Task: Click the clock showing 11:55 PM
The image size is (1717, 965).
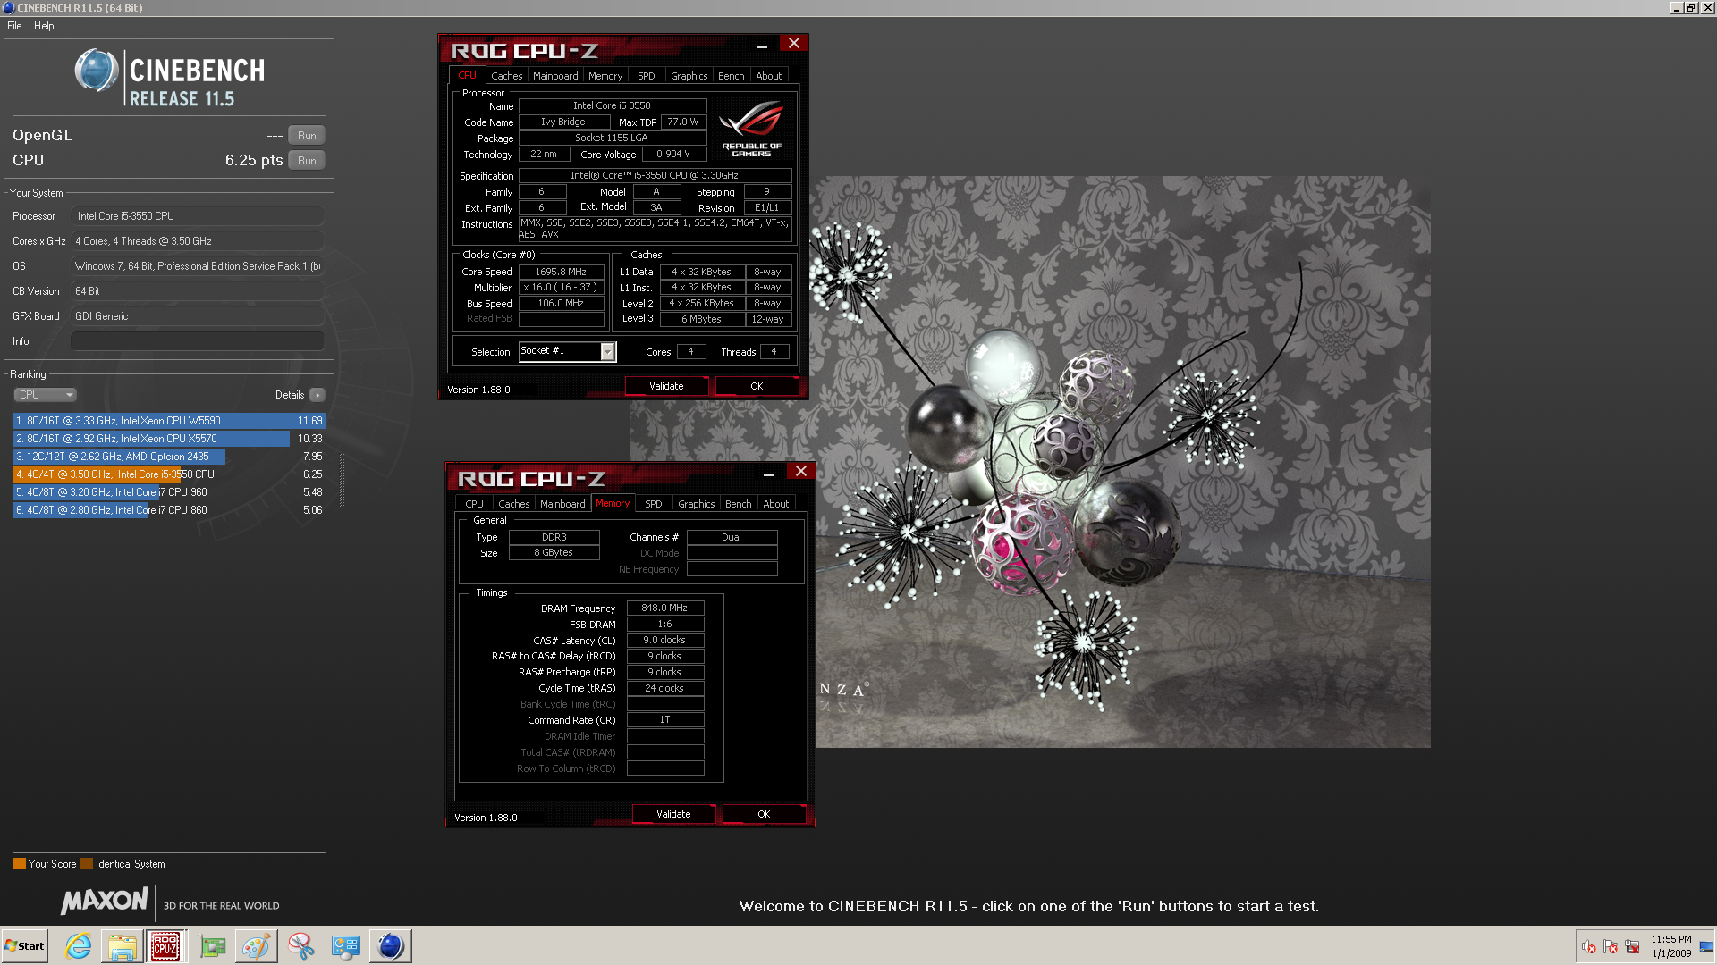Action: click(x=1670, y=946)
